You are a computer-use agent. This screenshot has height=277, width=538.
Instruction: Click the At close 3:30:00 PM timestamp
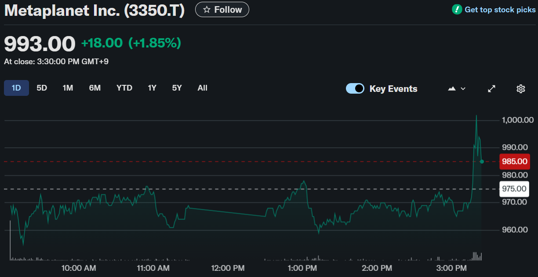coord(56,62)
